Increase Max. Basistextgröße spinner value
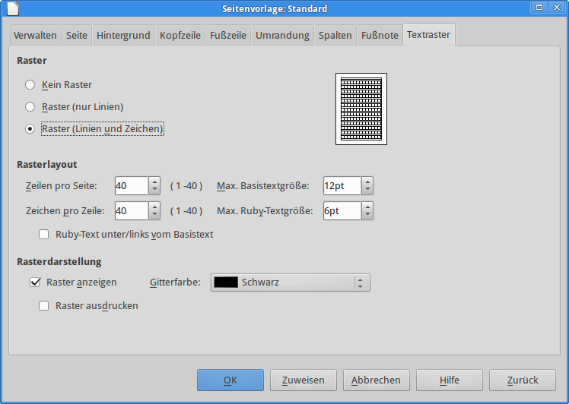Image resolution: width=569 pixels, height=404 pixels. point(367,182)
